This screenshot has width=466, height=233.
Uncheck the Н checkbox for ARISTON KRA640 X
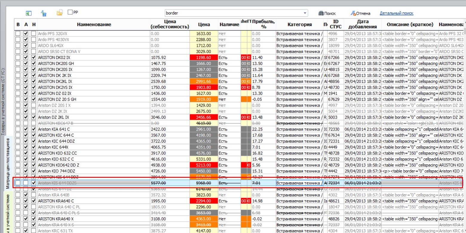tap(34, 219)
